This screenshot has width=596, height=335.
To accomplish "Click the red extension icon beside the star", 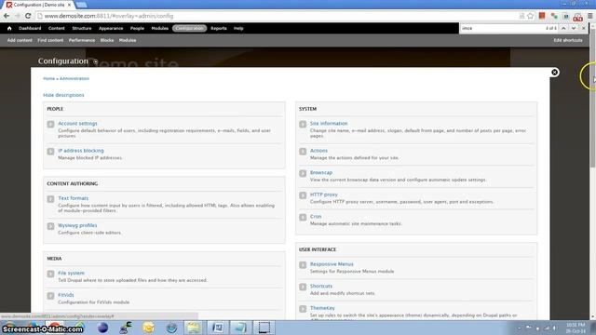I will tap(542, 16).
